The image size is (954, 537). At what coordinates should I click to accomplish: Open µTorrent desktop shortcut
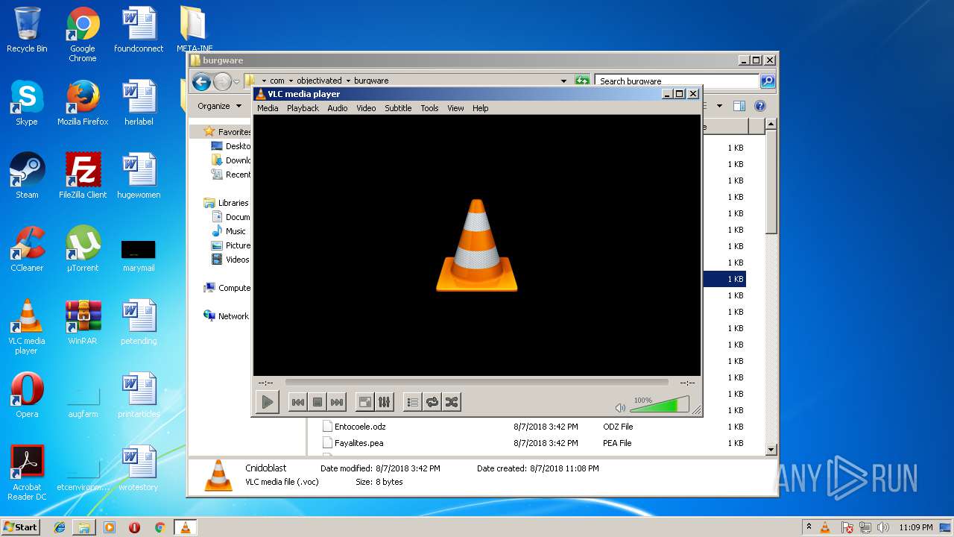point(83,249)
